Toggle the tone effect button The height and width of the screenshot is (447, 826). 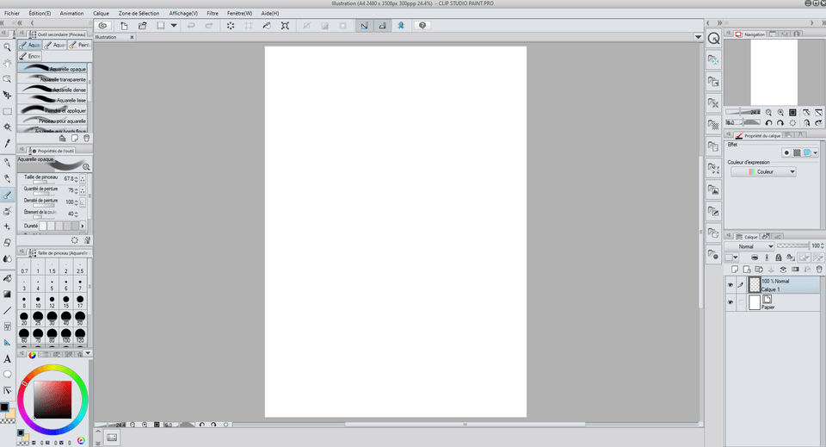coord(797,152)
